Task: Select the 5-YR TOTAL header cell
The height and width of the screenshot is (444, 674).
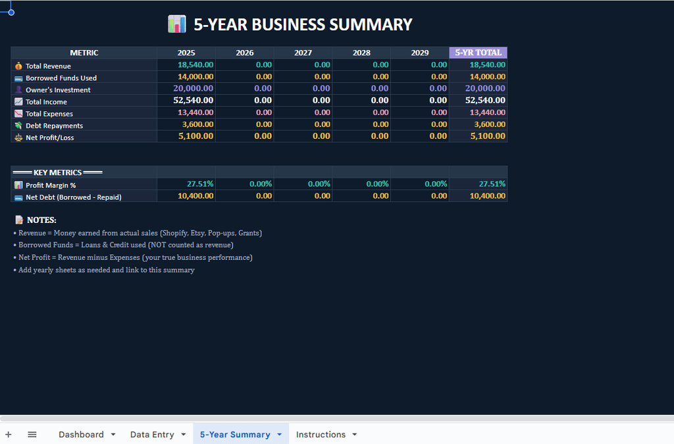Action: click(x=478, y=53)
